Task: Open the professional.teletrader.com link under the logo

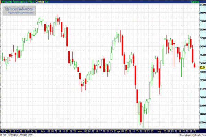Action: tap(20, 13)
